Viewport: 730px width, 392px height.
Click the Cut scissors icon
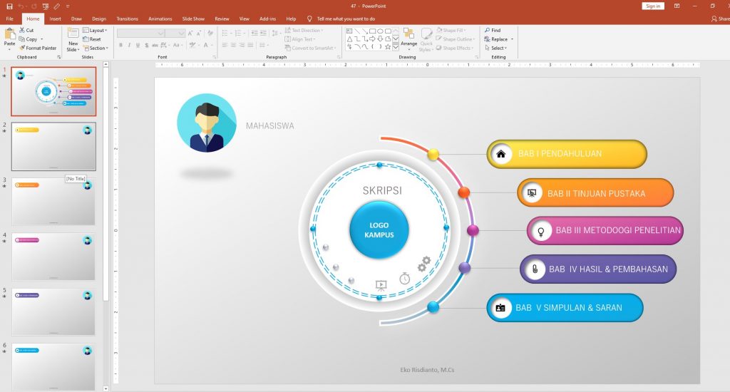click(22, 30)
